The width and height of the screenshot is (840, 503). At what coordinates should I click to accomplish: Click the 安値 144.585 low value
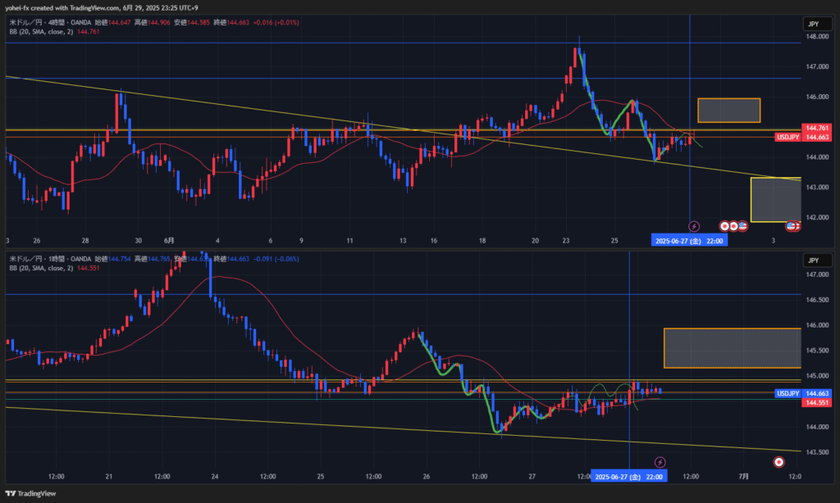pyautogui.click(x=192, y=22)
